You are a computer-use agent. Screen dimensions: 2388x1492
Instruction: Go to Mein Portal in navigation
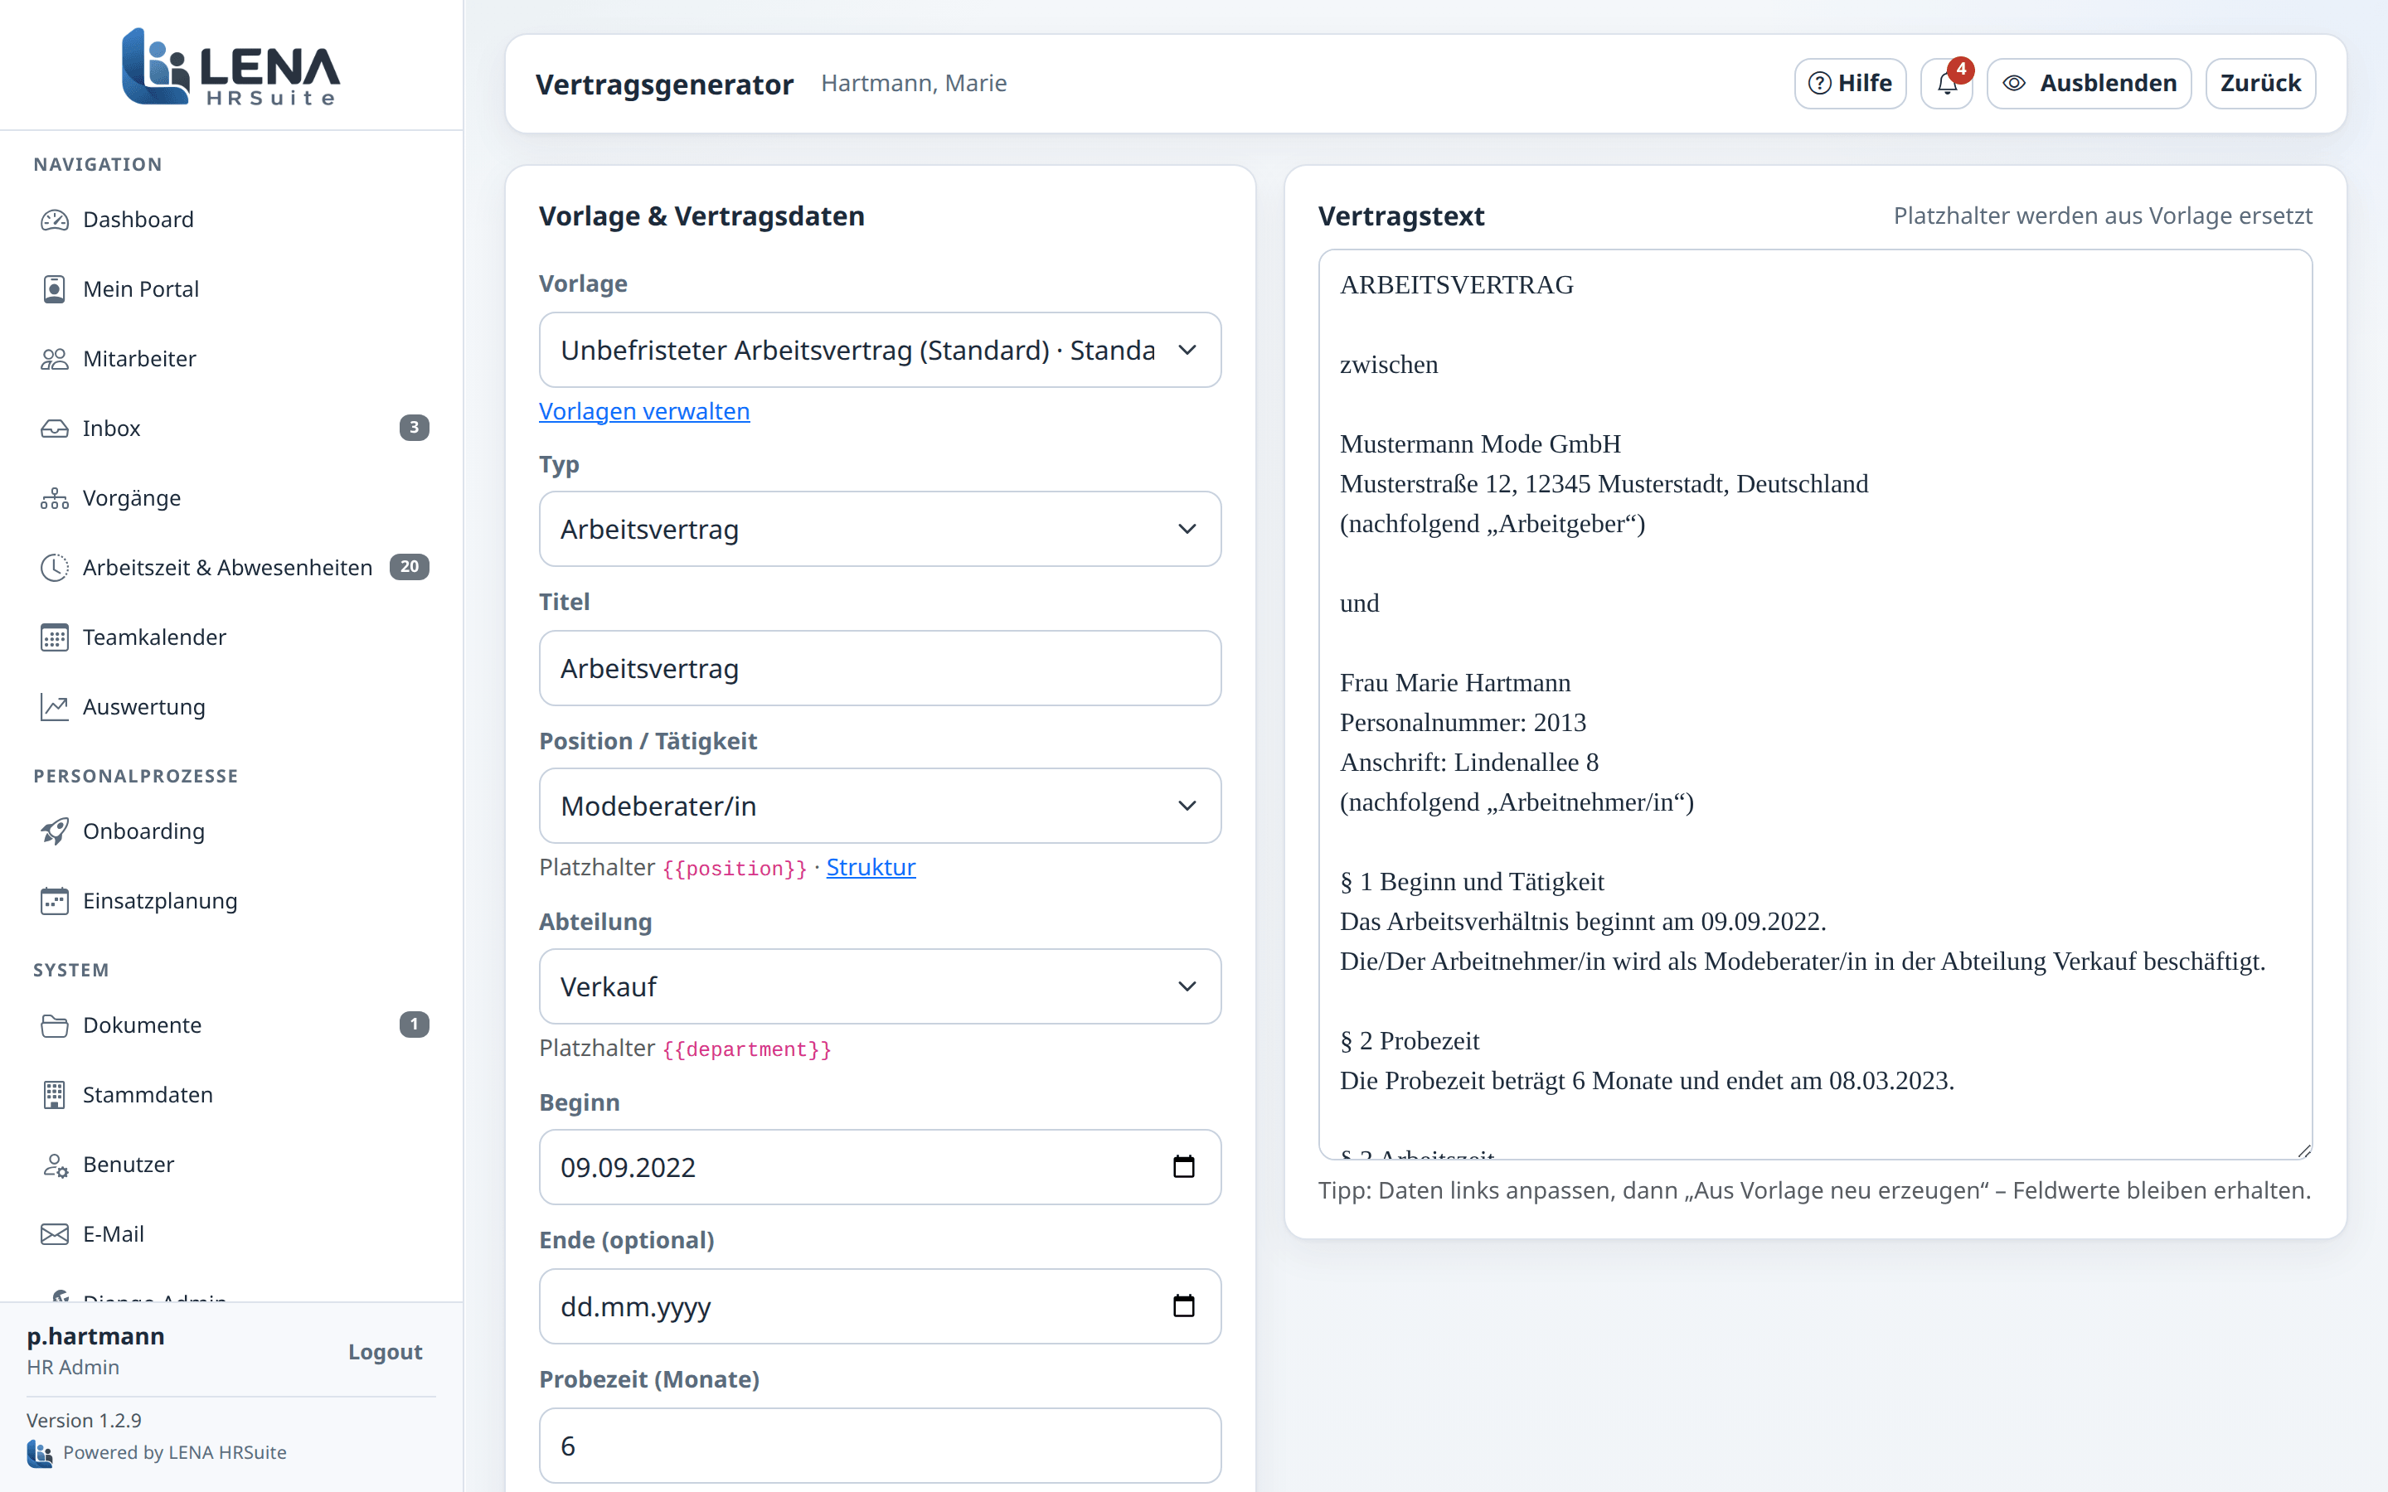231,289
